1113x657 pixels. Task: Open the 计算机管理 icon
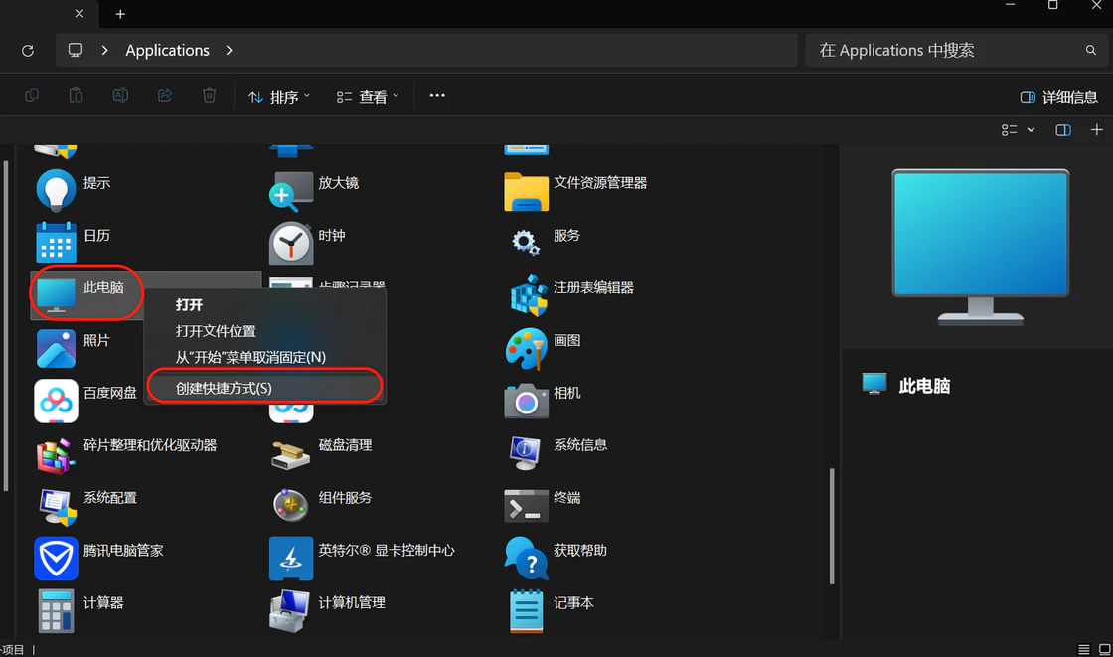pyautogui.click(x=289, y=611)
